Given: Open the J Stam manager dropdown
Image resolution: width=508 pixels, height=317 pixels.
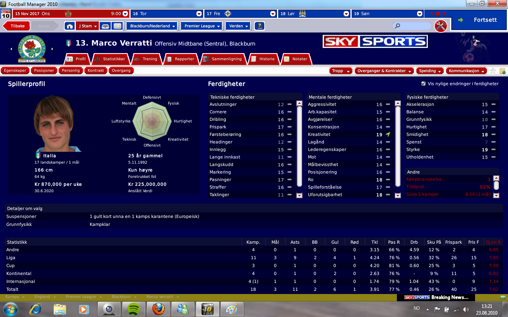Looking at the screenshot, I should pos(87,26).
